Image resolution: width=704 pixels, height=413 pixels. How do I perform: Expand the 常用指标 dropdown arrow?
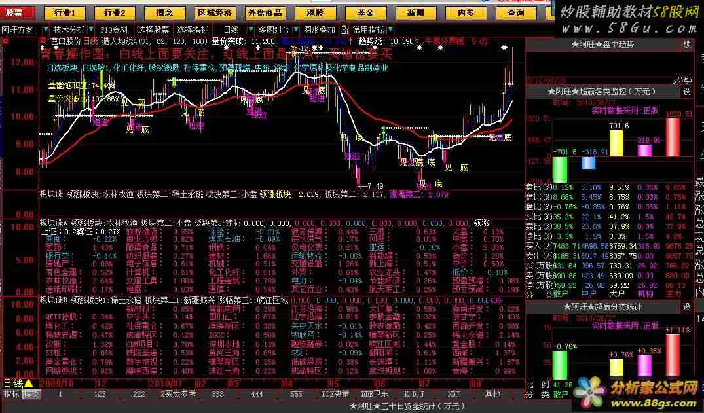pos(390,29)
